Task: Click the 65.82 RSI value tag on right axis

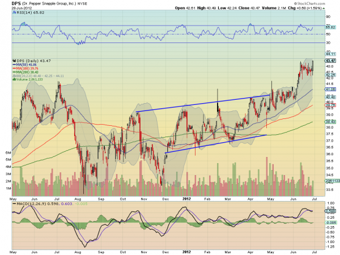Action: click(x=330, y=27)
